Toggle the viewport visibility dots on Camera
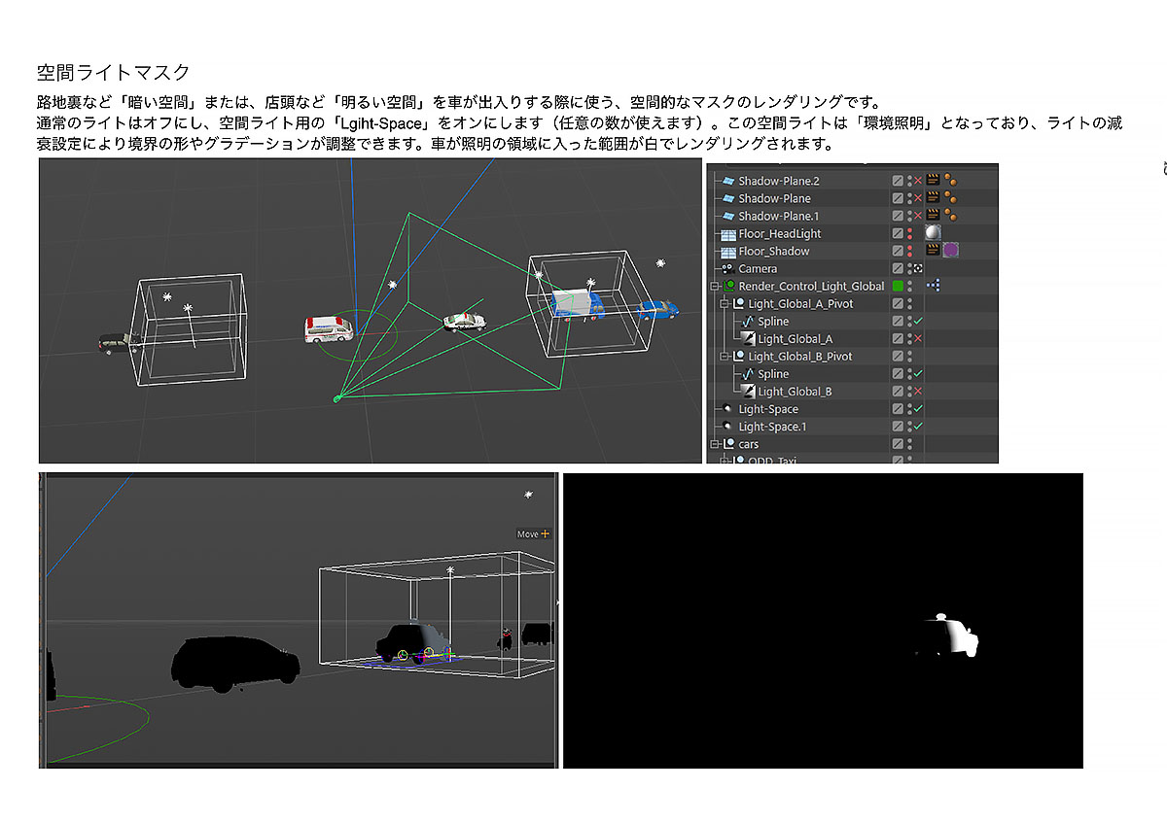This screenshot has width=1167, height=824. (x=908, y=269)
